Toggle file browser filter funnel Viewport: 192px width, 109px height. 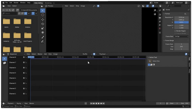click(33, 13)
